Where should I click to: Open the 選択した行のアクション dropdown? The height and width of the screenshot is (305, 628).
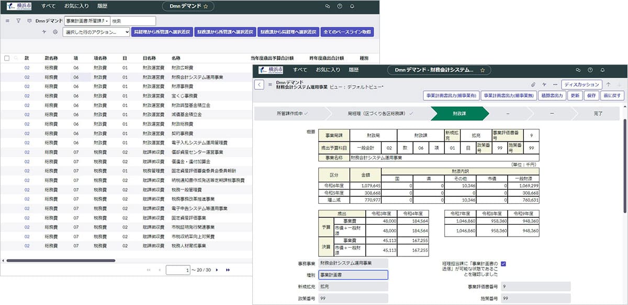96,32
